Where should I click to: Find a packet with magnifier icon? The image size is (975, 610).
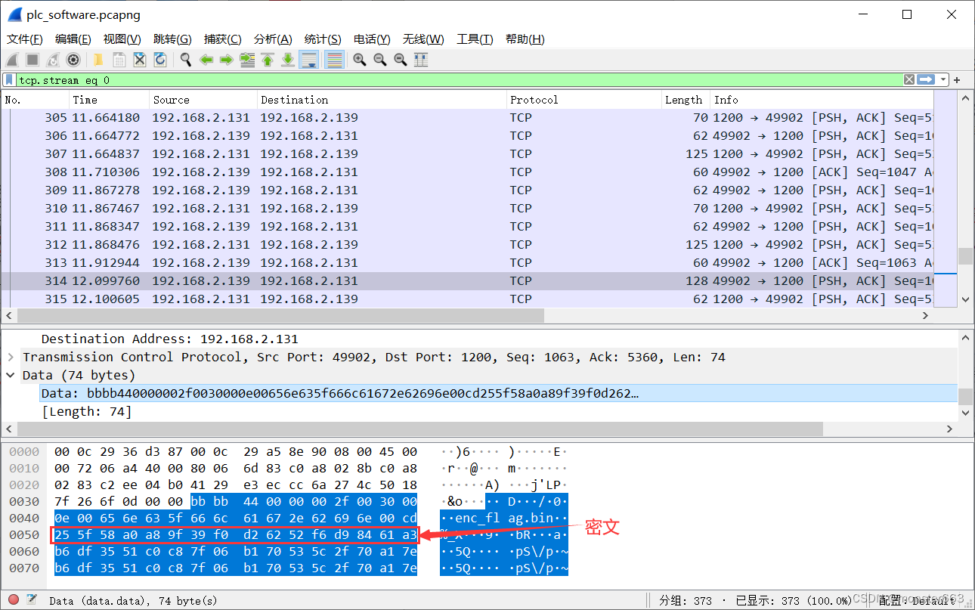[186, 60]
